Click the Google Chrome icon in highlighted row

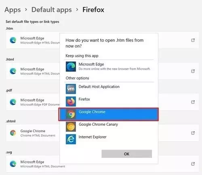coord(71,114)
